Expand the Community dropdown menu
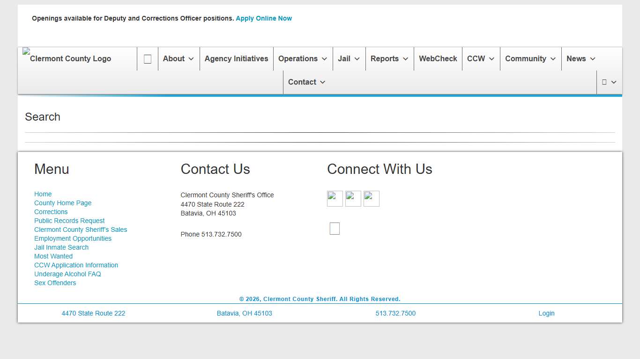Image resolution: width=640 pixels, height=359 pixels. (x=530, y=59)
